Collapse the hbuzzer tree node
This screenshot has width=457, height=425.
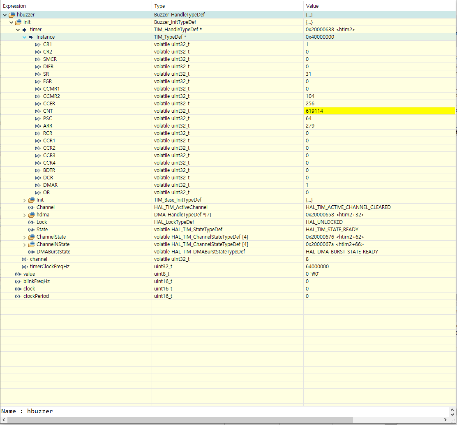(4, 14)
